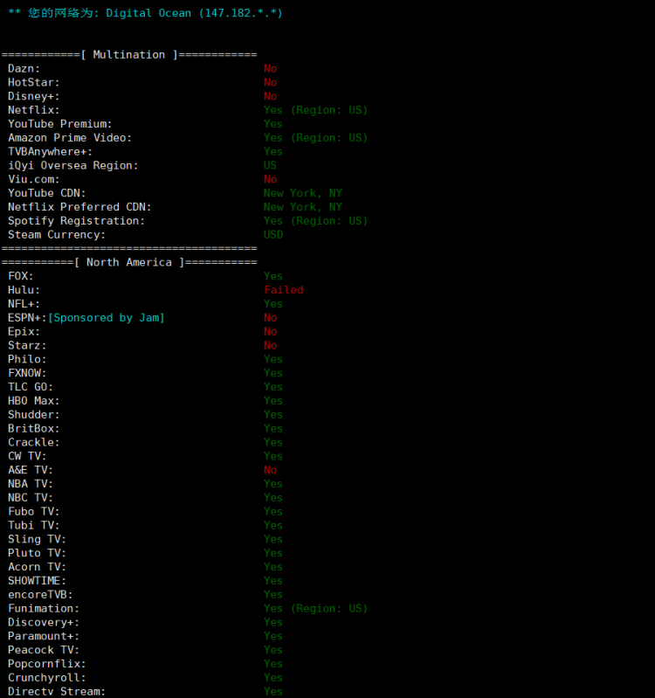Viewport: 655px width, 698px height.
Task: Click the FXNOW: label
Action: click(x=28, y=373)
